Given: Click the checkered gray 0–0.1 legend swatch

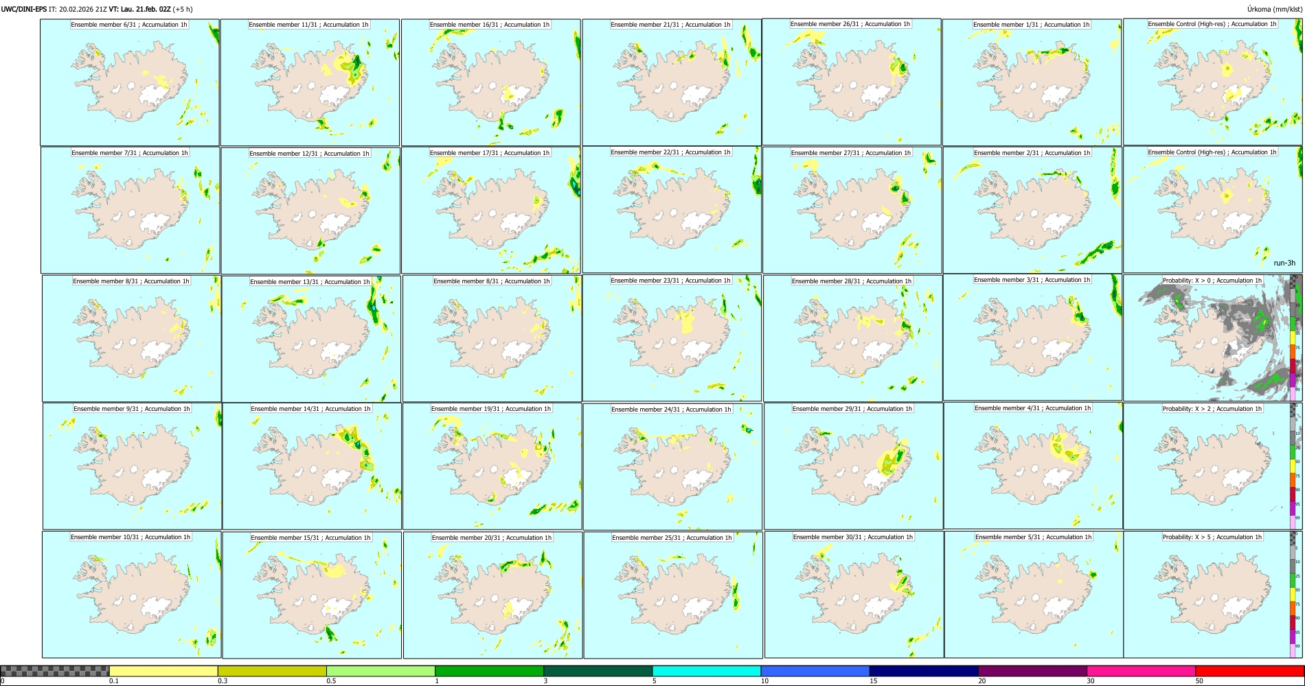Looking at the screenshot, I should (55, 671).
